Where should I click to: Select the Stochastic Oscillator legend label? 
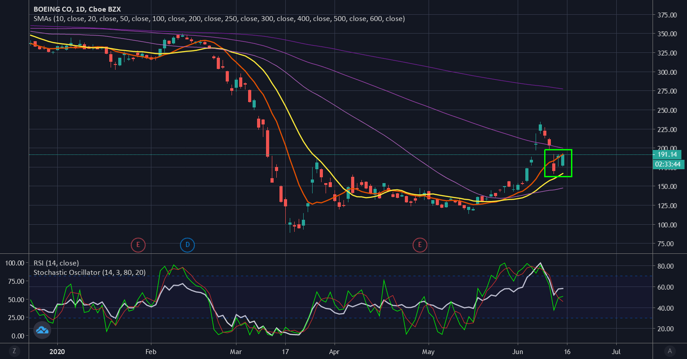coord(90,272)
